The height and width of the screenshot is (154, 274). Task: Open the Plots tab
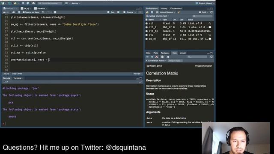[x=155, y=53]
